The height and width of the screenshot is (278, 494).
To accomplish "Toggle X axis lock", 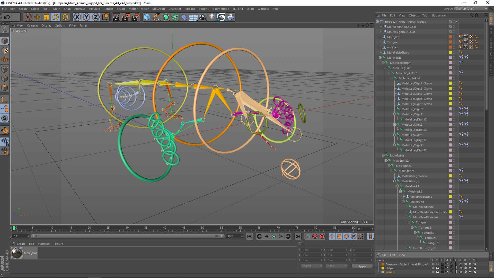I will pyautogui.click(x=77, y=17).
